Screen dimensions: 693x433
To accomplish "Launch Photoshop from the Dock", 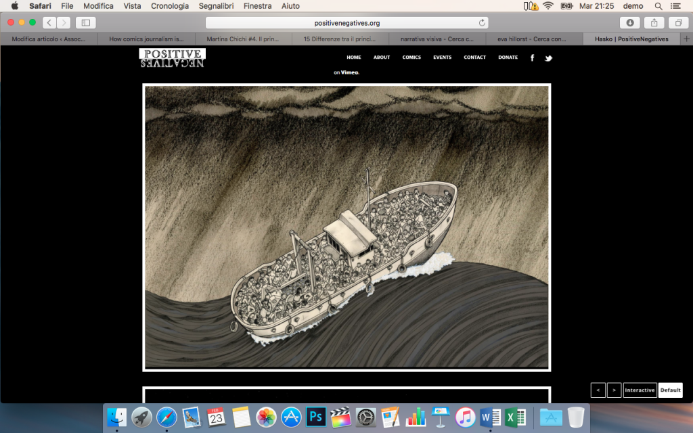I will (x=316, y=417).
